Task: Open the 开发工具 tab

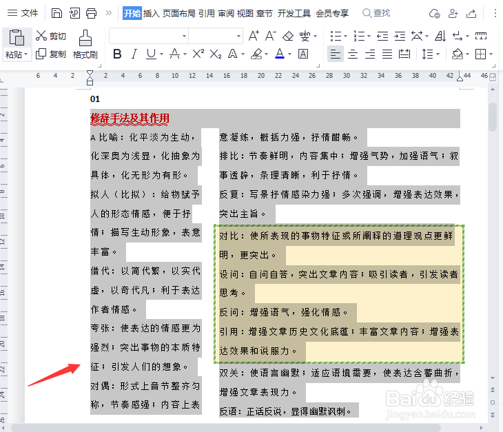Action: 294,13
